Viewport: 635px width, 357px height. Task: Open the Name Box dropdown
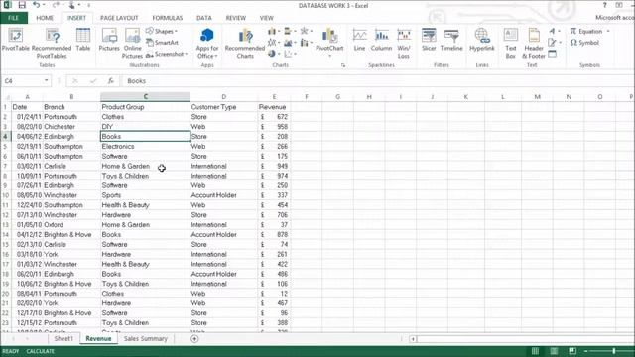[47, 81]
